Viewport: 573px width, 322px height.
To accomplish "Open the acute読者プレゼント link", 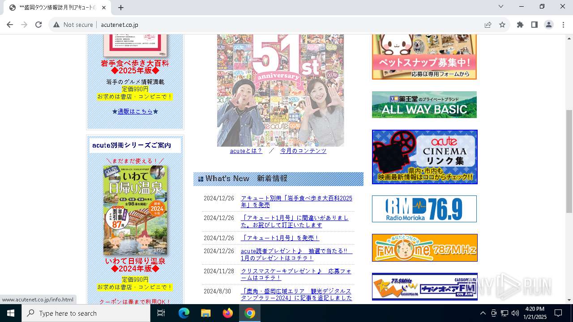I will pyautogui.click(x=296, y=255).
